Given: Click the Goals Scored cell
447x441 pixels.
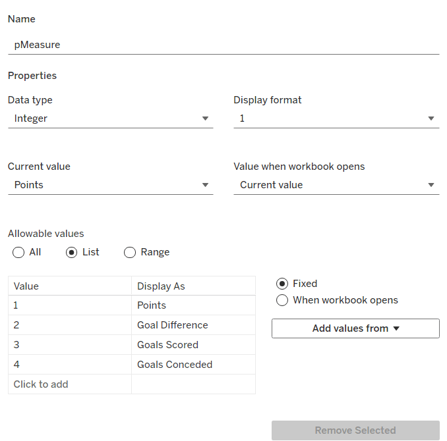Looking at the screenshot, I should pyautogui.click(x=193, y=345).
